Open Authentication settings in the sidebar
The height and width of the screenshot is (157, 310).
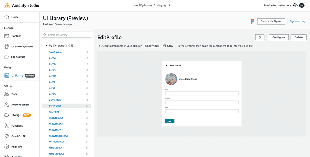(x=20, y=105)
